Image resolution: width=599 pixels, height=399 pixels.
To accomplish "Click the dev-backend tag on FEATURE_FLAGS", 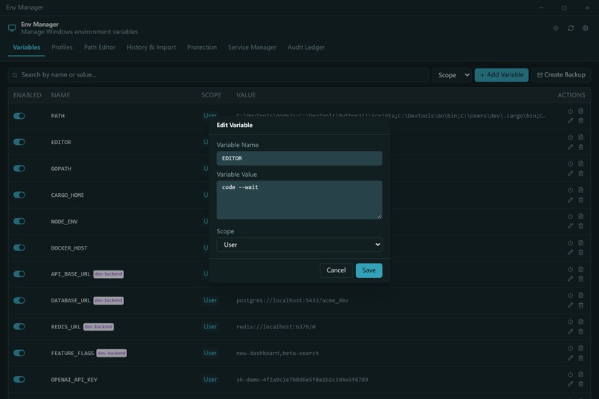I will click(111, 353).
